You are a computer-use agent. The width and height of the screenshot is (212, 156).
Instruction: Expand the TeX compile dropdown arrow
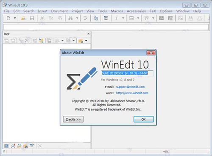(153, 18)
